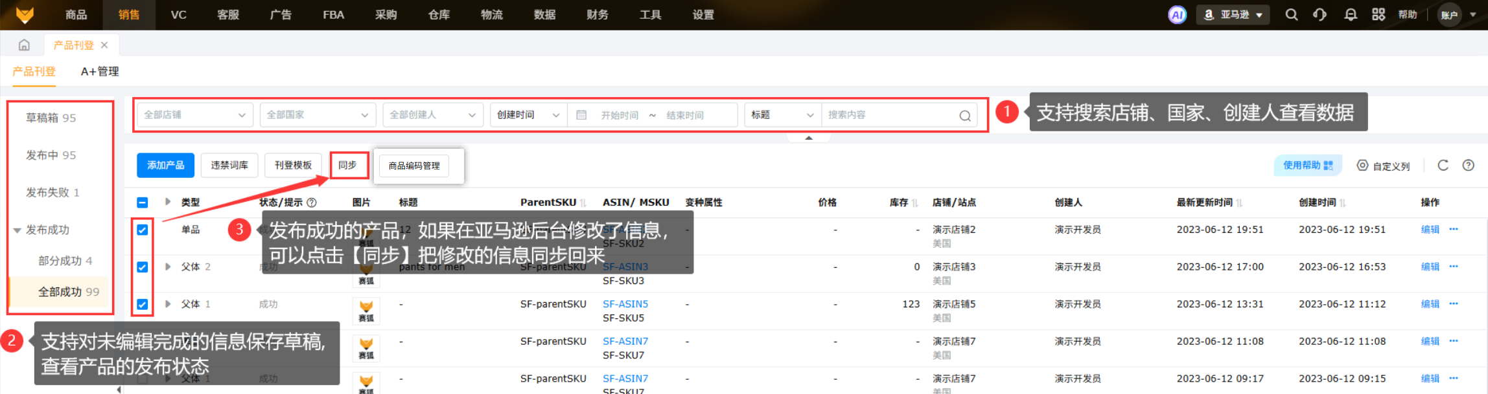Open more actions for 演示店铺2 row
The height and width of the screenshot is (394, 1488).
(x=1454, y=229)
